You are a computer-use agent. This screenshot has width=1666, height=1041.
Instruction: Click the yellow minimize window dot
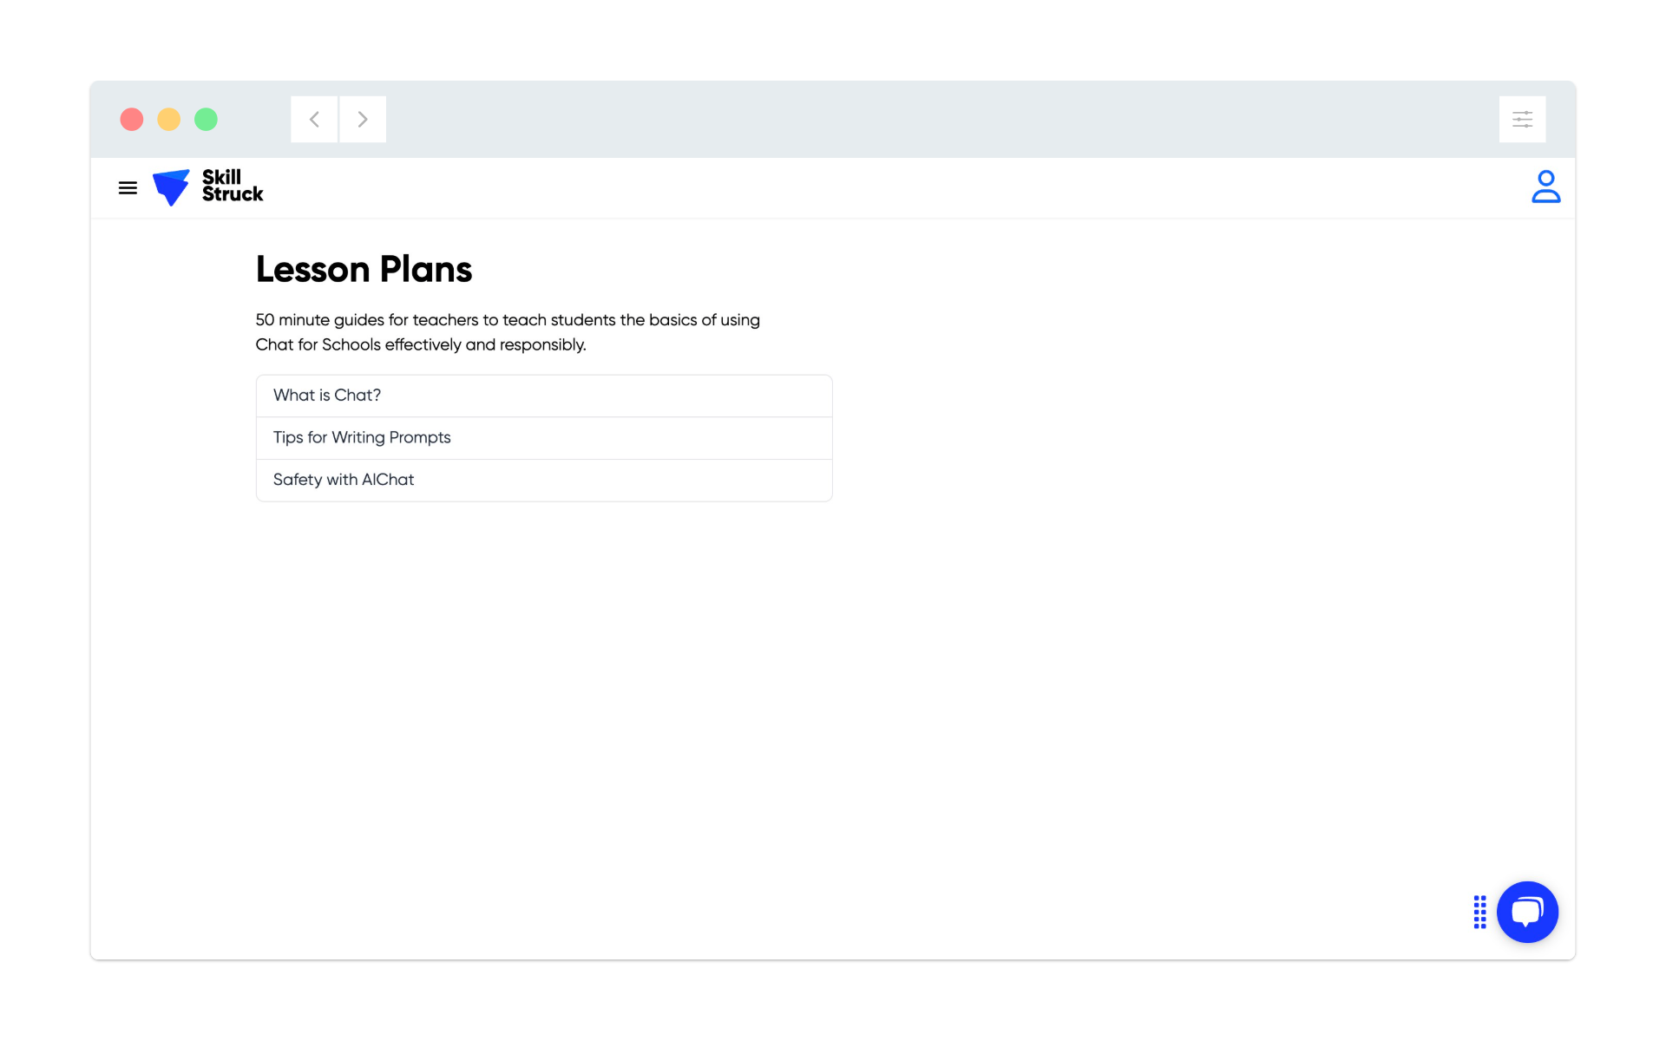(x=168, y=119)
